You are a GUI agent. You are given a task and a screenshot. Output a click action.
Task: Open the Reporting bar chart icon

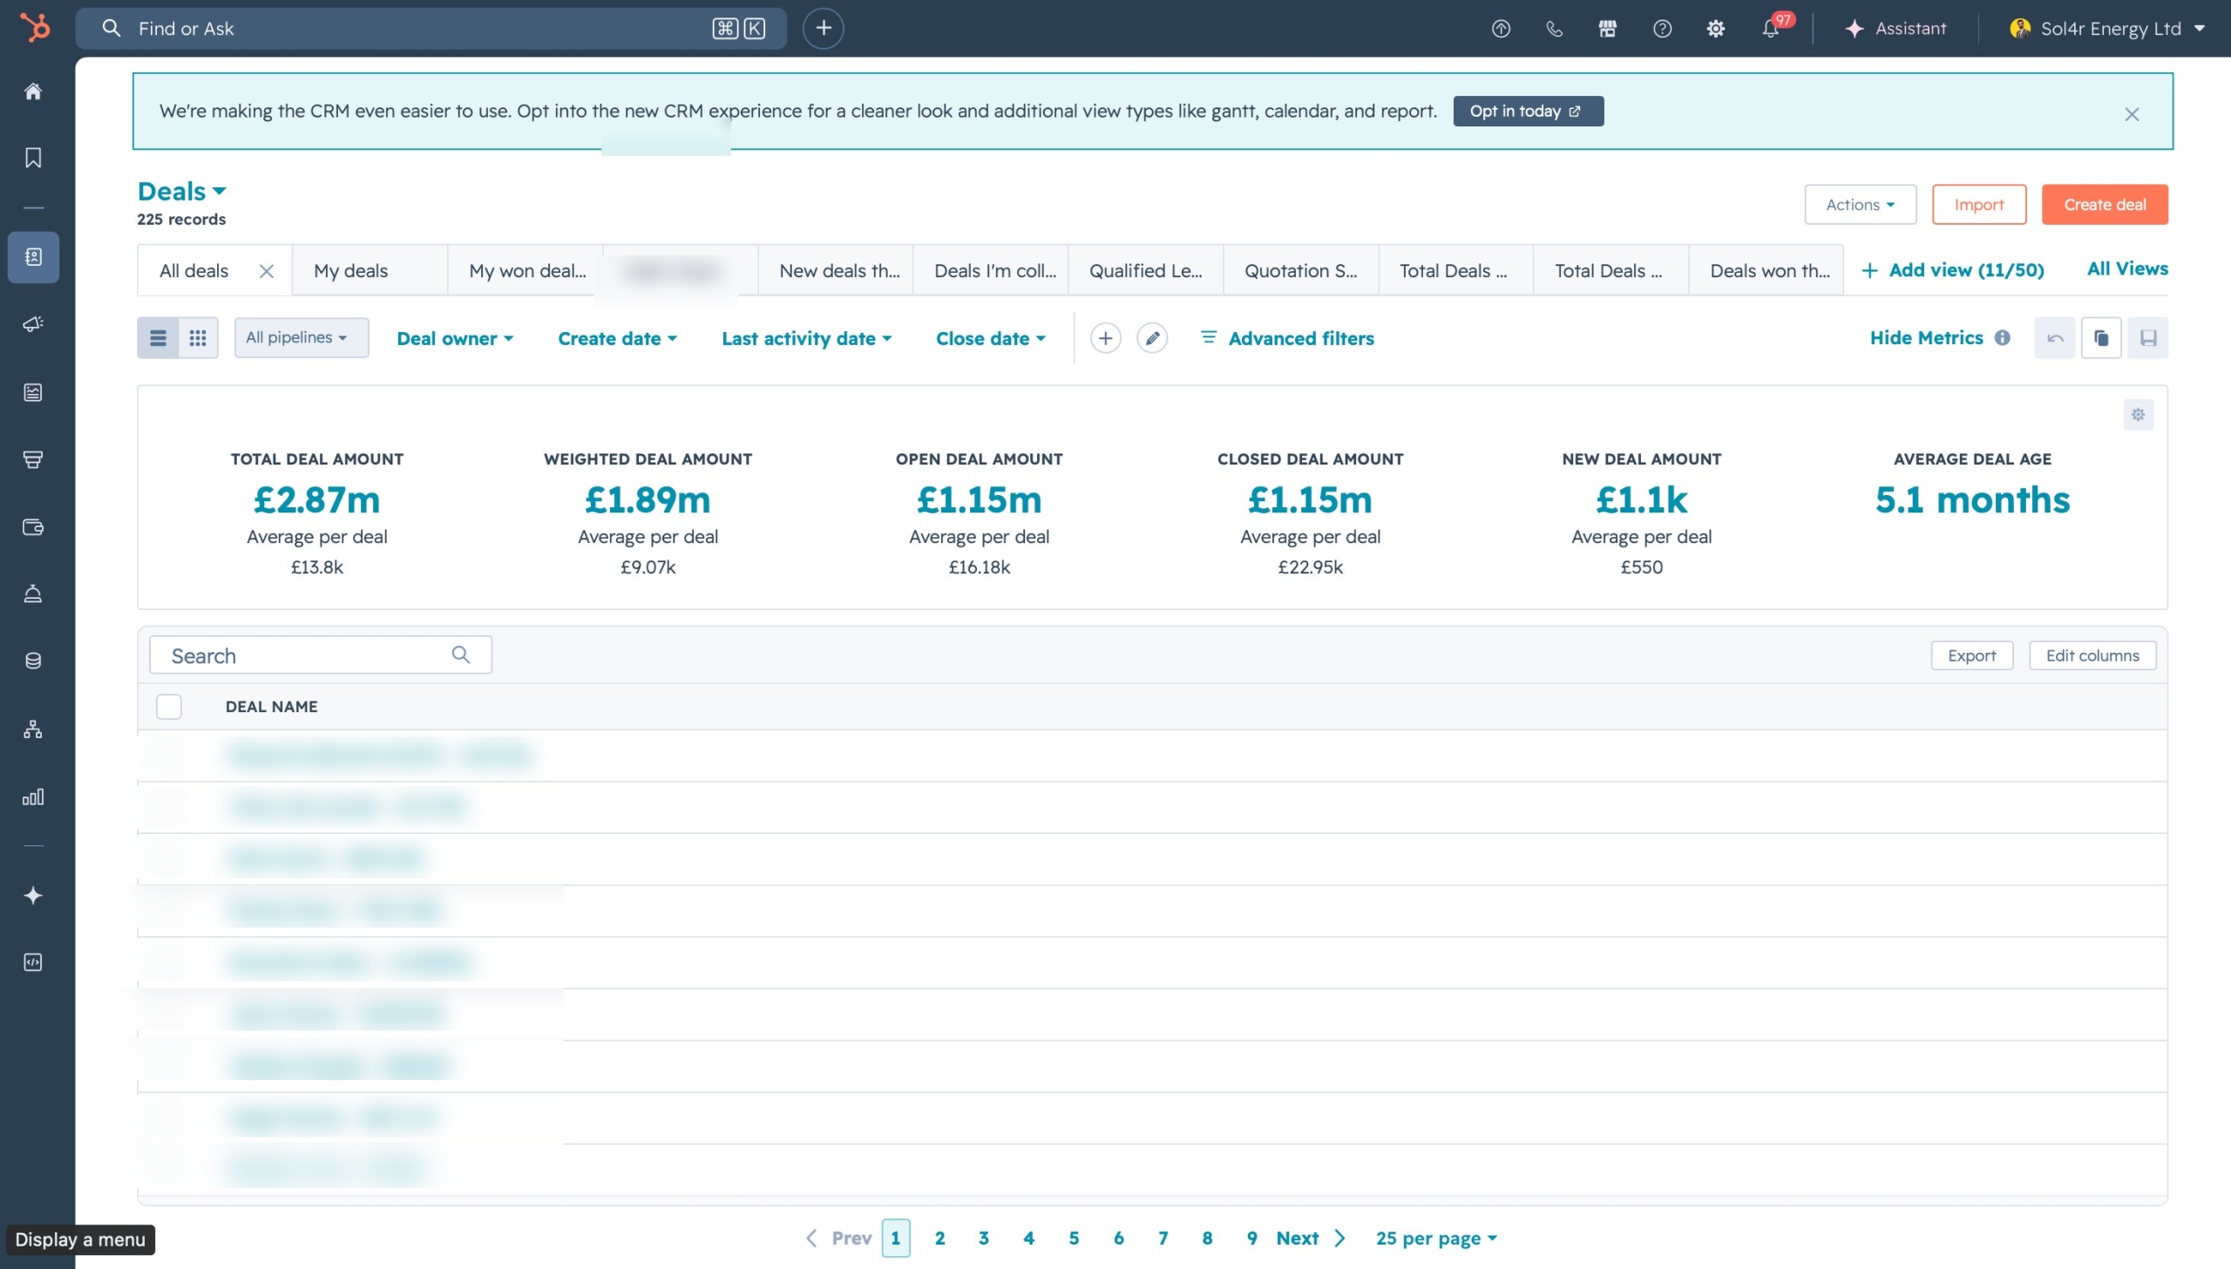[x=33, y=797]
